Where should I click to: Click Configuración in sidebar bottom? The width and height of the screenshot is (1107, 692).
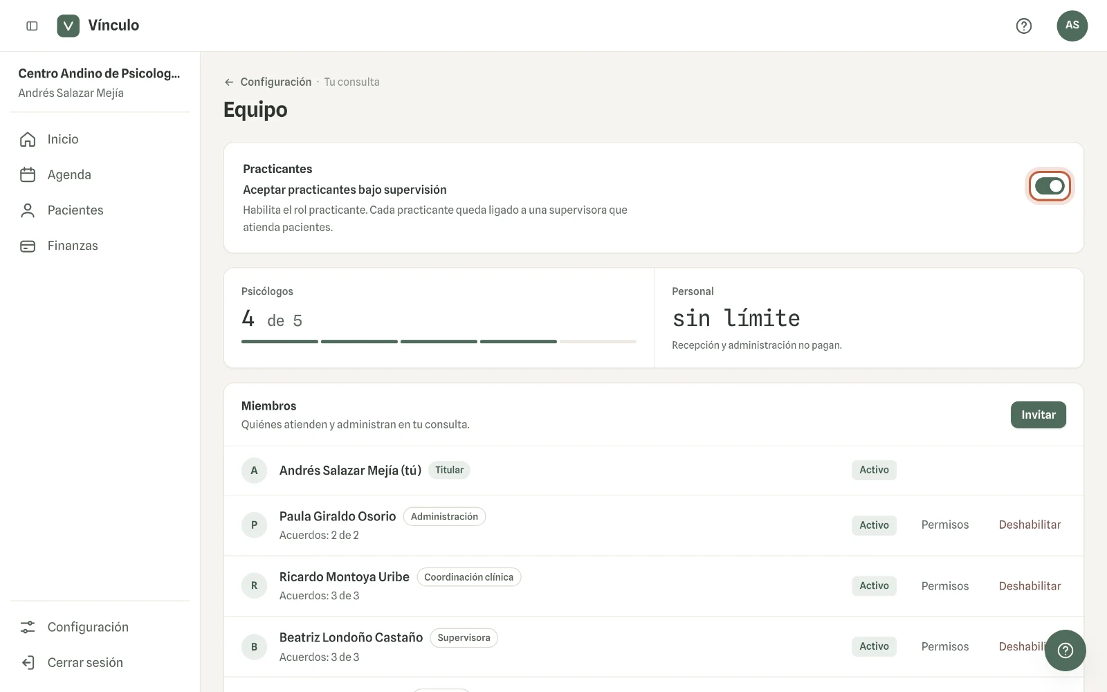(x=88, y=627)
